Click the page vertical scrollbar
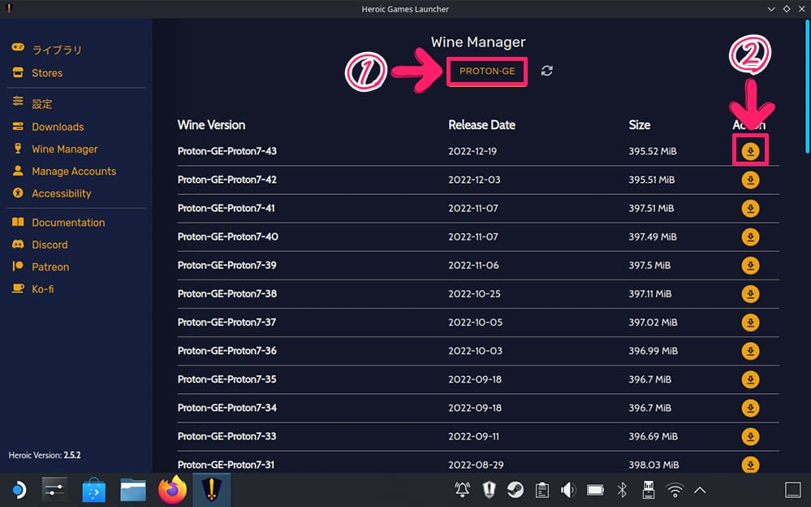Viewport: 811px width, 507px height. 807,87
